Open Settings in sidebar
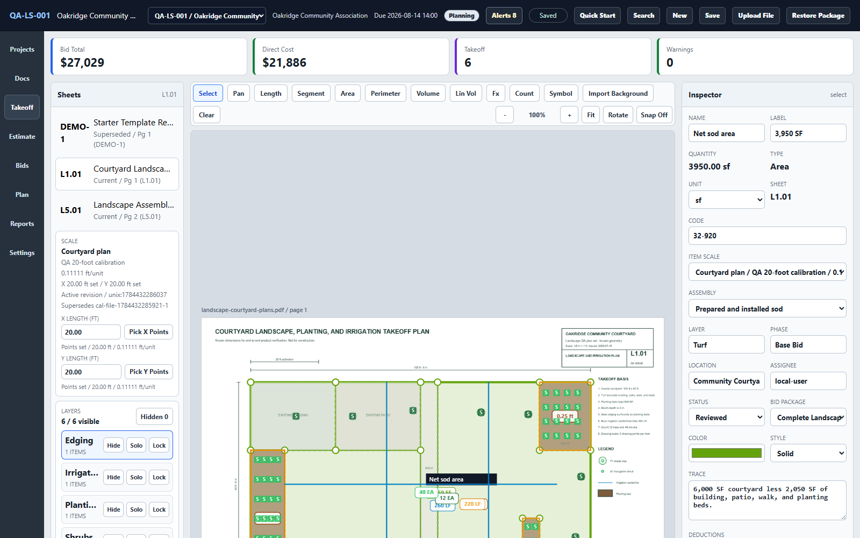The width and height of the screenshot is (860, 538). coord(22,253)
